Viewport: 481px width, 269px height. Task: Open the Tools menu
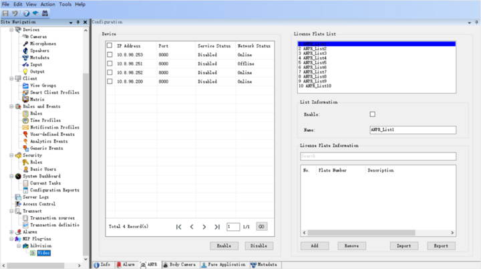65,4
